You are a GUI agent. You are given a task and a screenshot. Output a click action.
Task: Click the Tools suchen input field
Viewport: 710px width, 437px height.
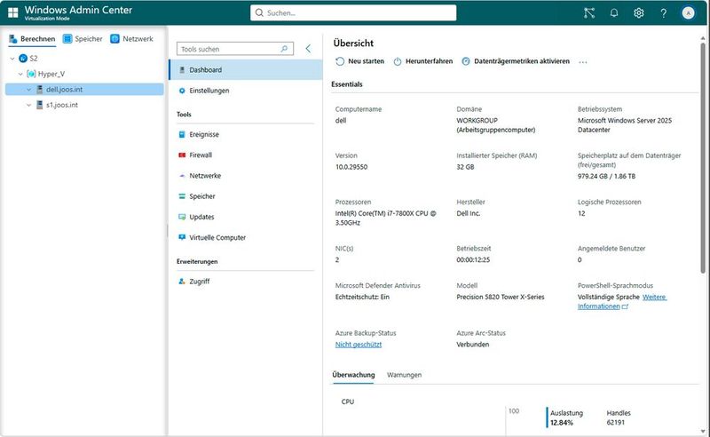(x=235, y=49)
